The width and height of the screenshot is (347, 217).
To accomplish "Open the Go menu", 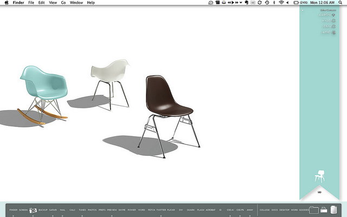I will (x=63, y=3).
